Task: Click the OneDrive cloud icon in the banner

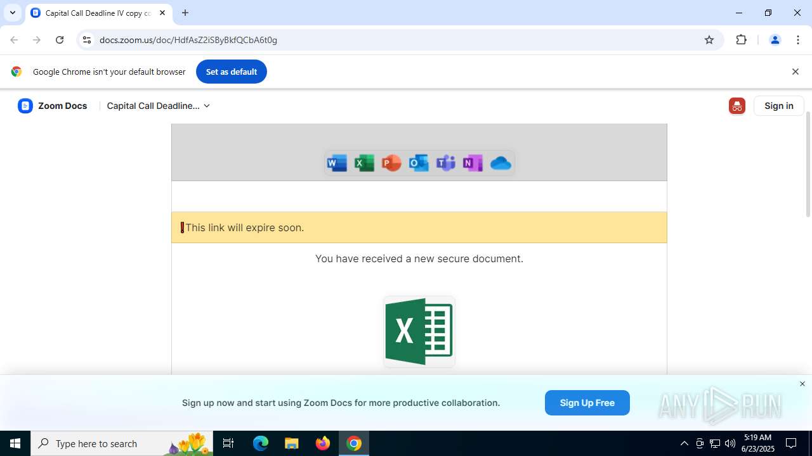Action: [501, 163]
